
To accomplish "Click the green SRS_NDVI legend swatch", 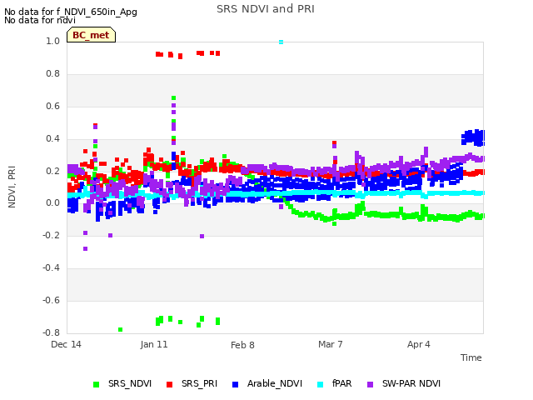I will click(97, 384).
